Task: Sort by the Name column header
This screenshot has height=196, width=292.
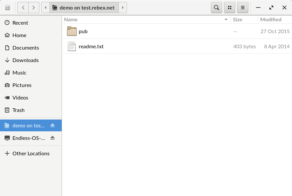Action: [146, 20]
